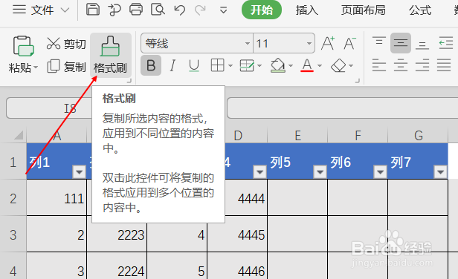Select column G header
Viewport: 458px width, 279px height.
point(418,135)
